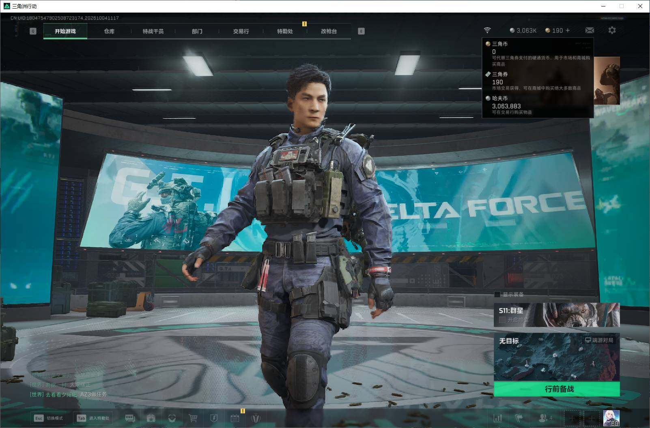Click the flags icon in bottom bar
This screenshot has width=650, height=428.
click(519, 418)
